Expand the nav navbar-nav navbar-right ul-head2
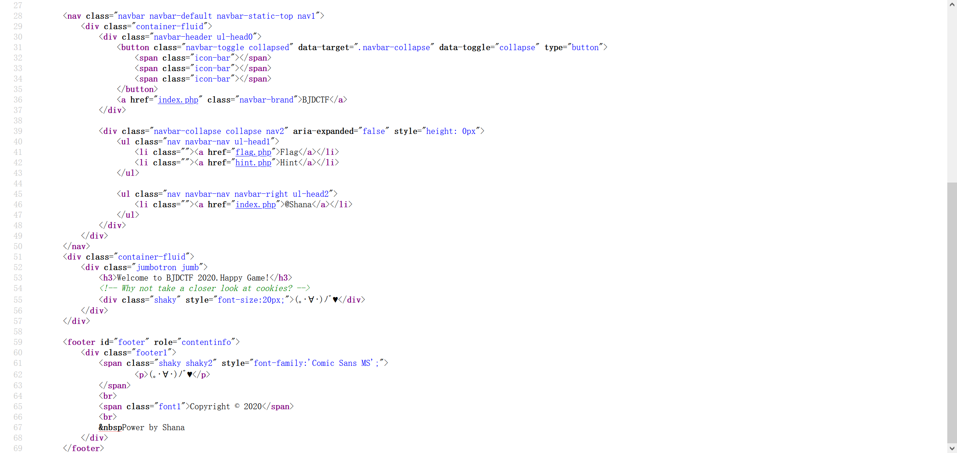Viewport: 957px width, 453px height. 226,193
